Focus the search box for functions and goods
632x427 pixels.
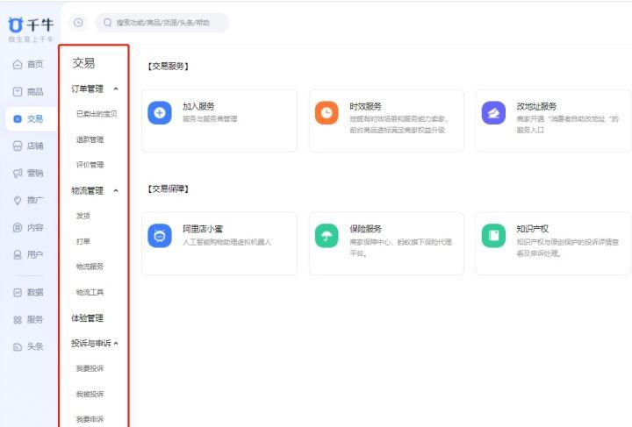[162, 23]
